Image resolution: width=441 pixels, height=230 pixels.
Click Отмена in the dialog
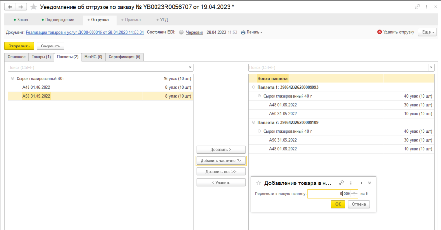coord(359,204)
